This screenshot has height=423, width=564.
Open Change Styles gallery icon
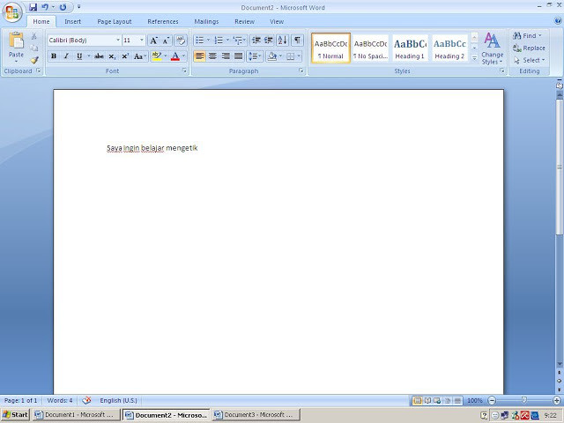[x=492, y=41]
